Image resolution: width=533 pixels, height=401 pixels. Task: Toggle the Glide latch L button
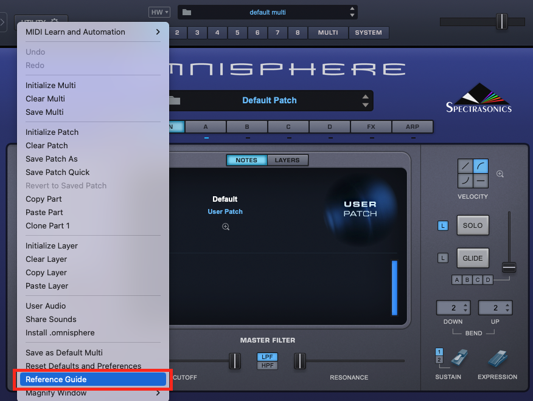(442, 258)
